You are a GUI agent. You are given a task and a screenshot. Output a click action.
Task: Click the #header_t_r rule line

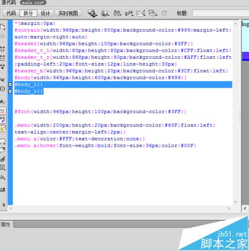point(123,57)
